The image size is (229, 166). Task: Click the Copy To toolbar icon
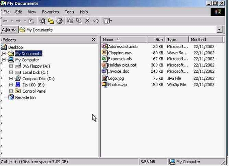pos(79,21)
